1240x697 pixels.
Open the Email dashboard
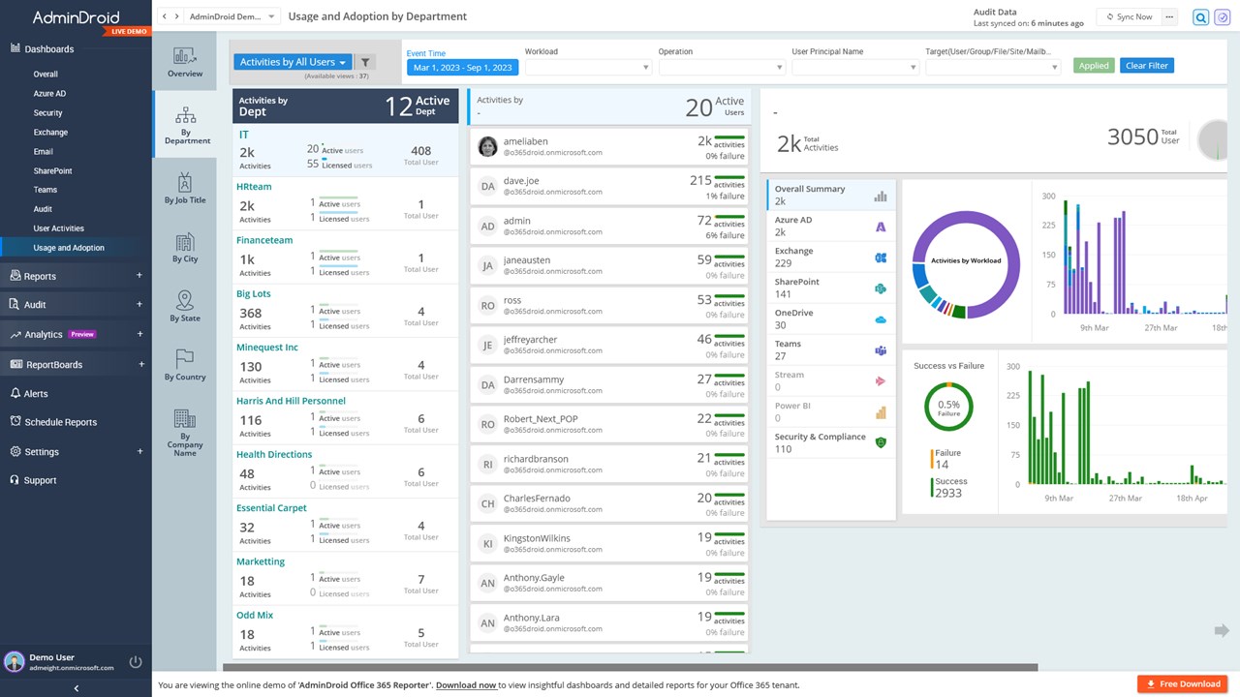click(44, 152)
